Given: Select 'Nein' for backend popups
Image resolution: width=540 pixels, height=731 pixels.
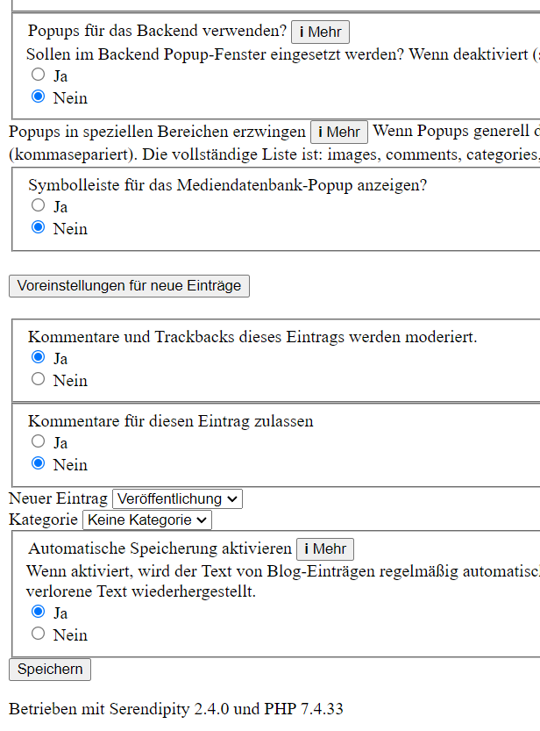Looking at the screenshot, I should [x=39, y=97].
